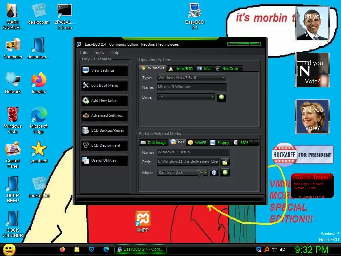The height and width of the screenshot is (256, 341).
Task: Open Advanced Settings
Action: (x=104, y=115)
